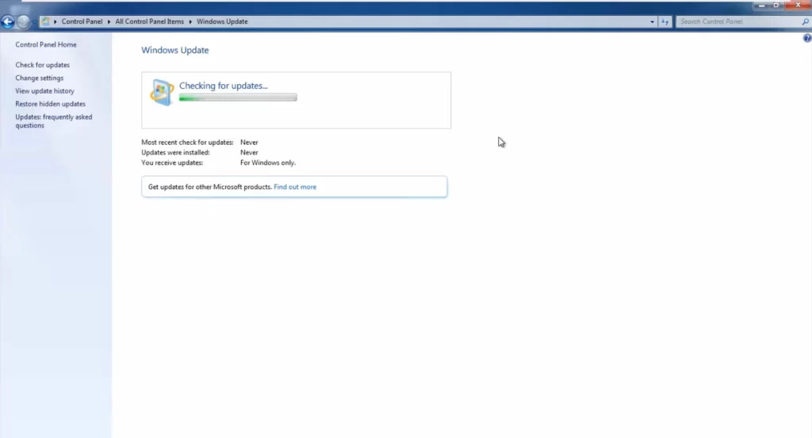Click the Forward navigation arrow

click(23, 21)
